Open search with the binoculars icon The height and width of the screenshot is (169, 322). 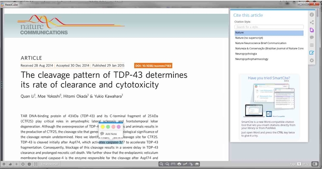point(197,164)
